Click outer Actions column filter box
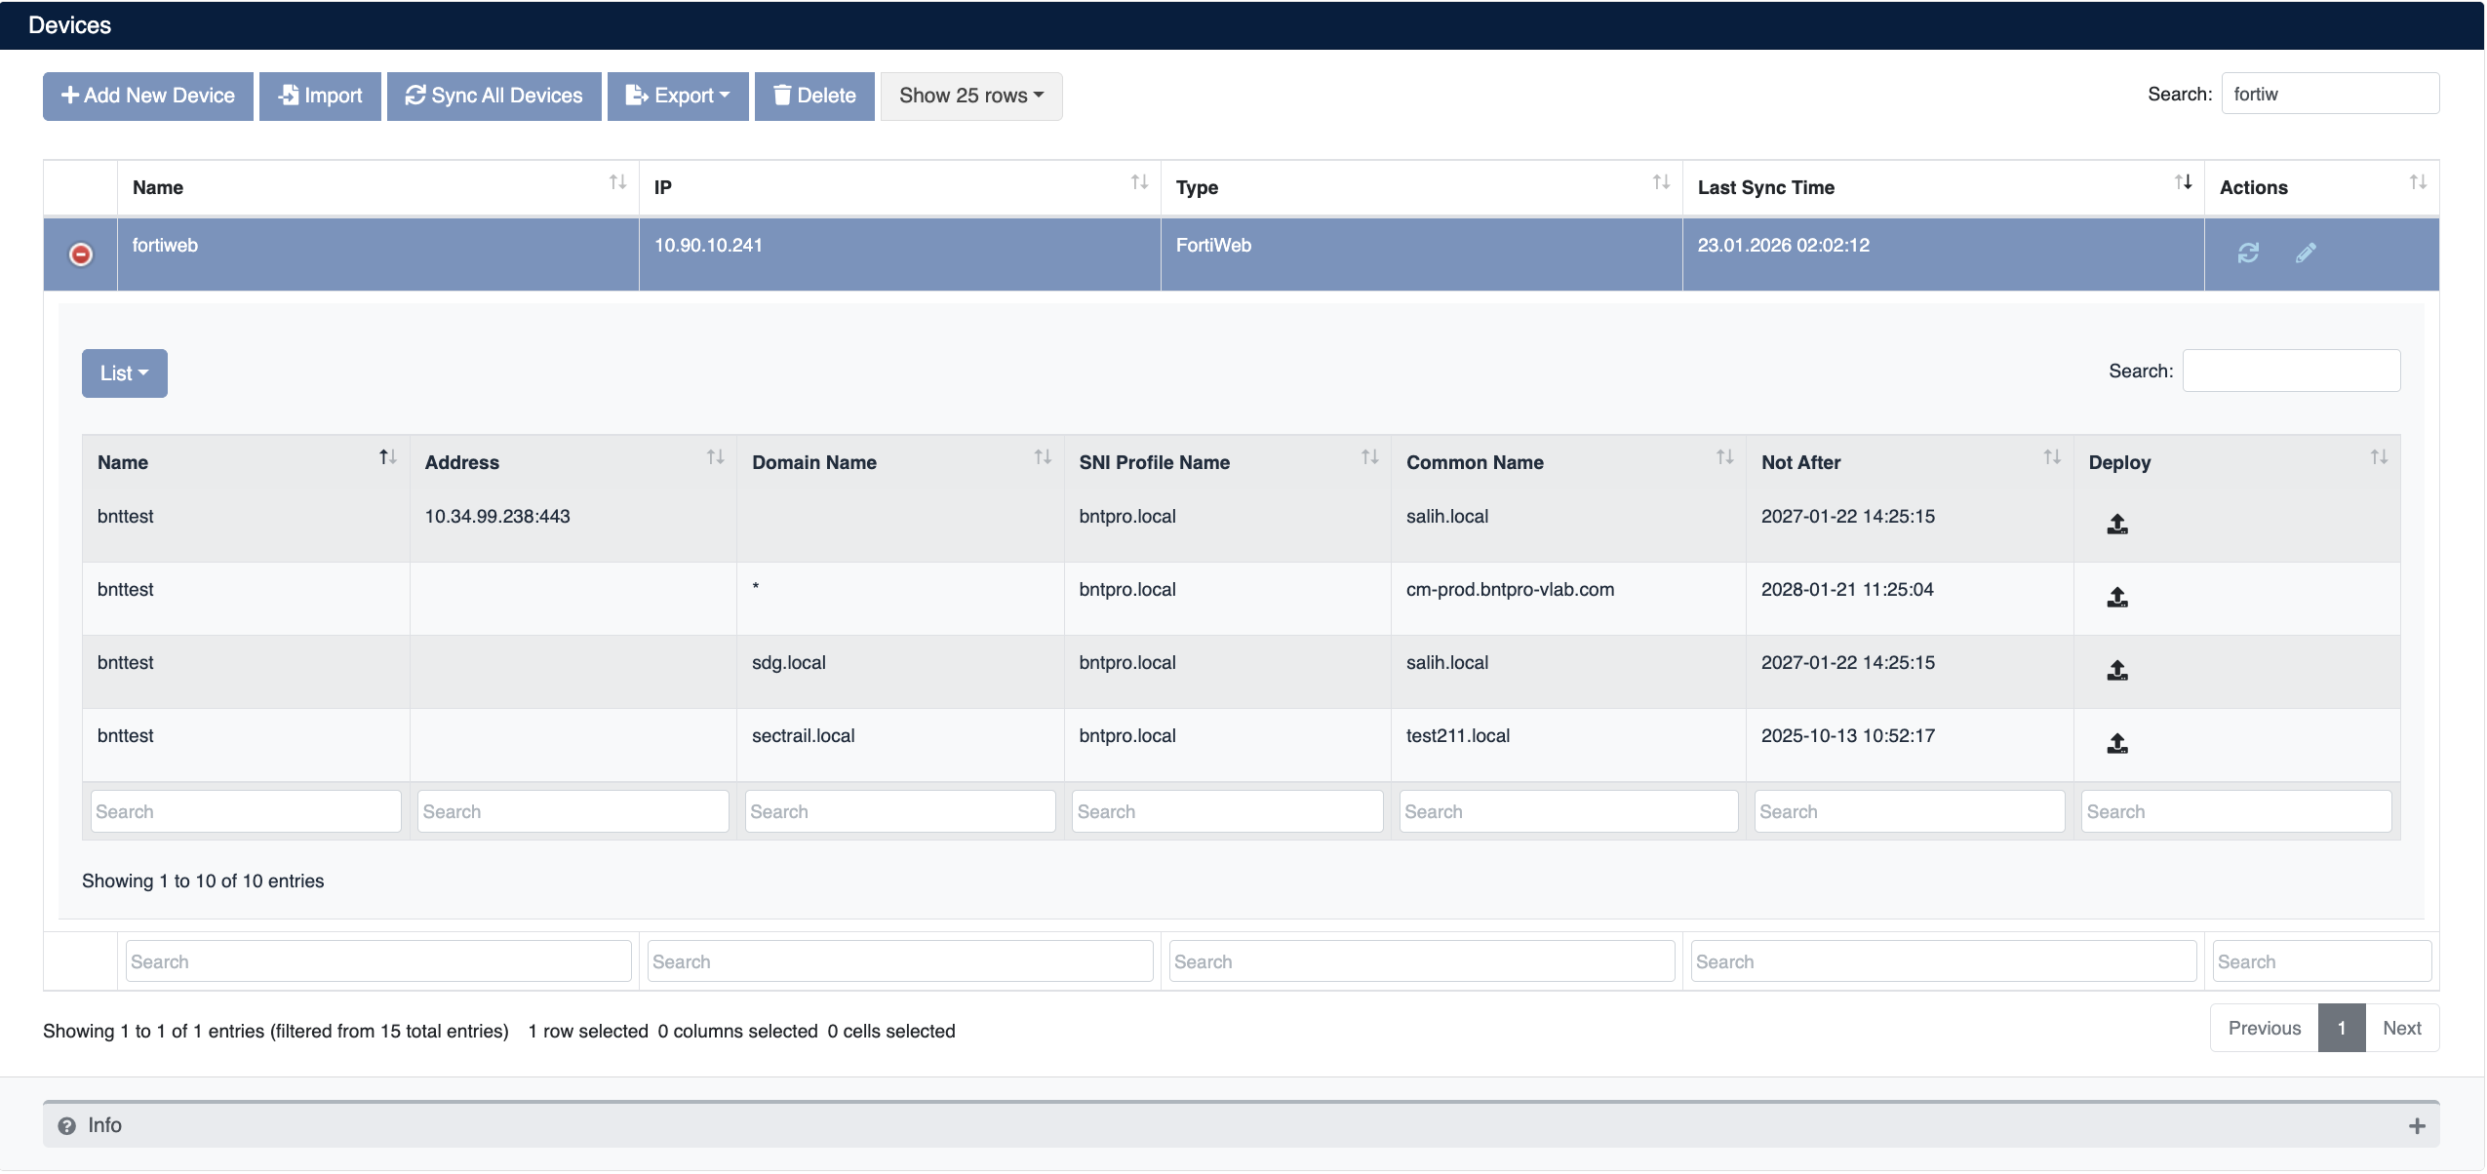Viewport: 2487px width, 1174px height. click(x=2322, y=961)
